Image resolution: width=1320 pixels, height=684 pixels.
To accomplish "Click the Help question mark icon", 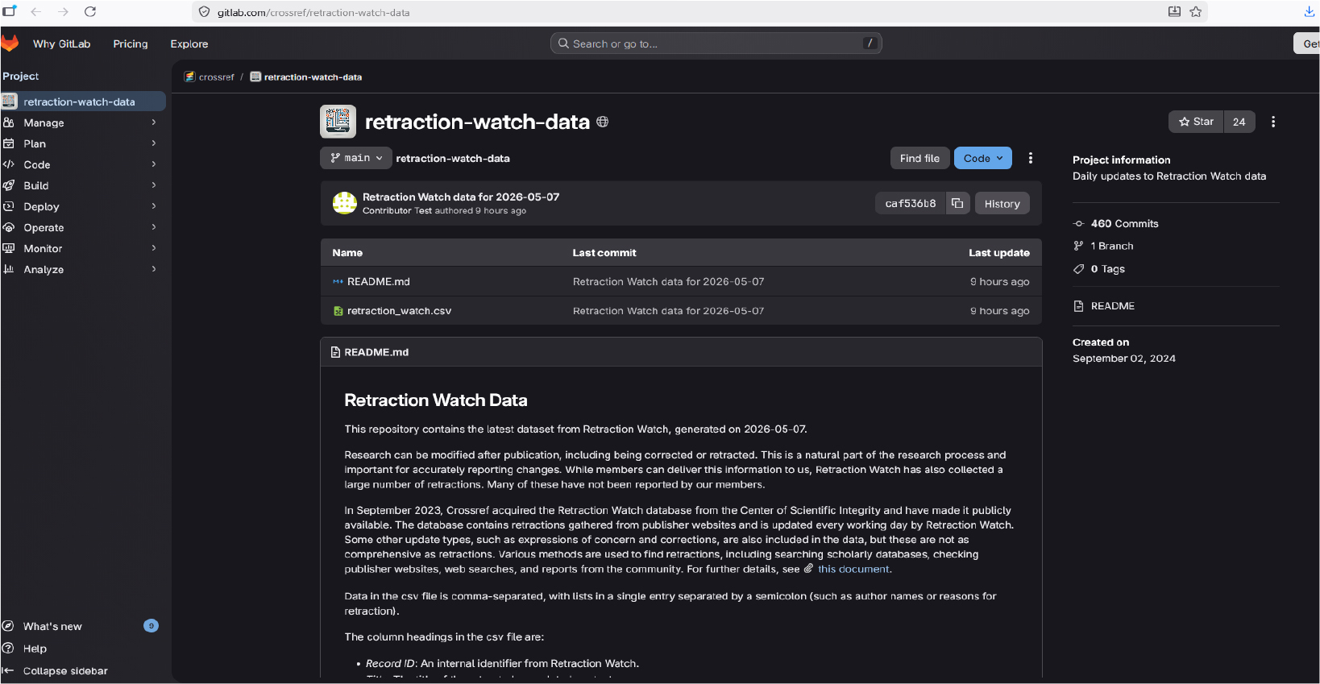I will [8, 649].
